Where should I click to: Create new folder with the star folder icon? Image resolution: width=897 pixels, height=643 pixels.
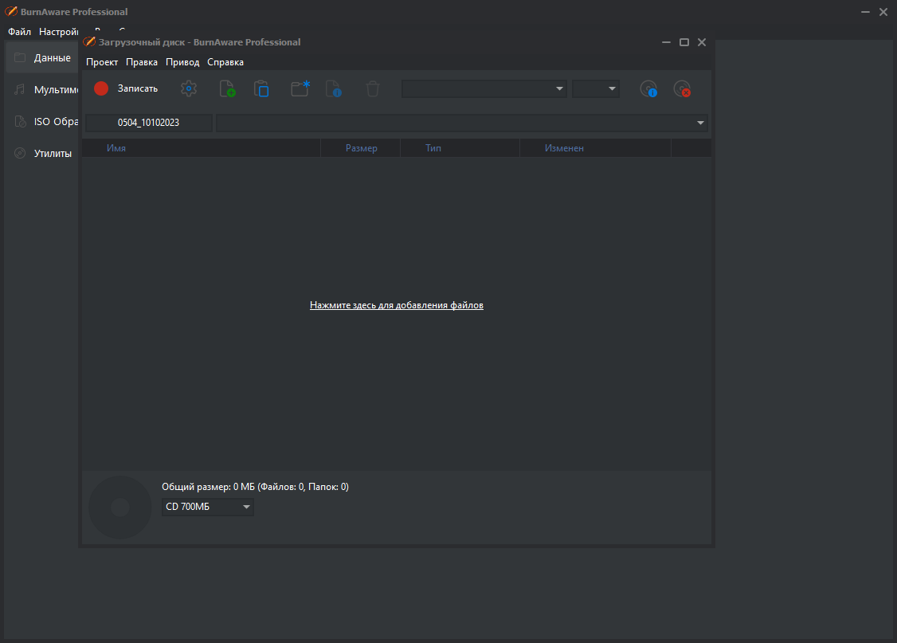point(300,88)
